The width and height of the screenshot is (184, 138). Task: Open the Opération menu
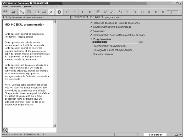[27, 6]
